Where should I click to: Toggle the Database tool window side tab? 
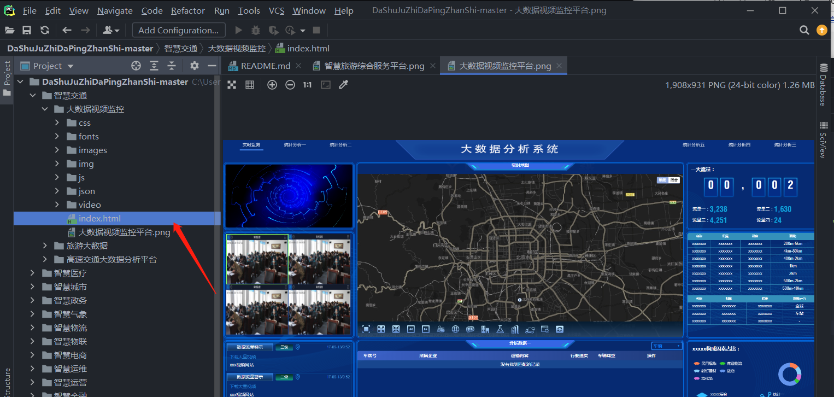(x=823, y=84)
